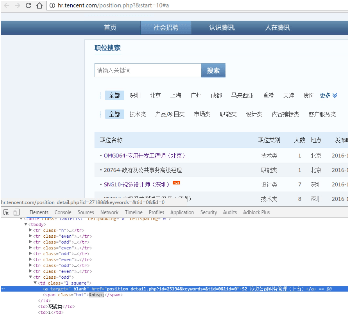
Task: Switch to DevTools Security tab
Action: pos(209,212)
